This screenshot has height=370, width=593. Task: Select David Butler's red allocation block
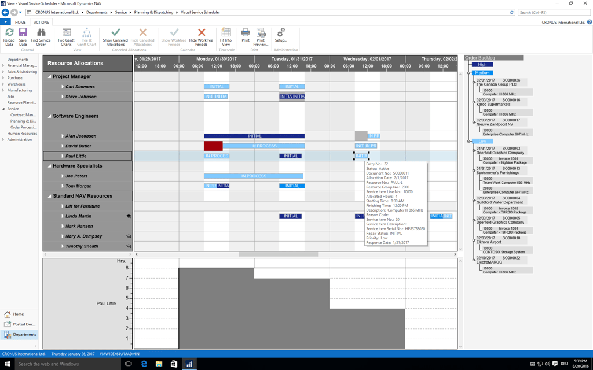point(213,146)
